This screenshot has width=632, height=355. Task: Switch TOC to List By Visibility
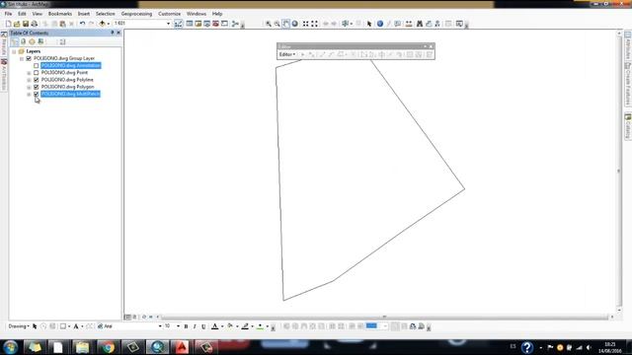coord(32,41)
